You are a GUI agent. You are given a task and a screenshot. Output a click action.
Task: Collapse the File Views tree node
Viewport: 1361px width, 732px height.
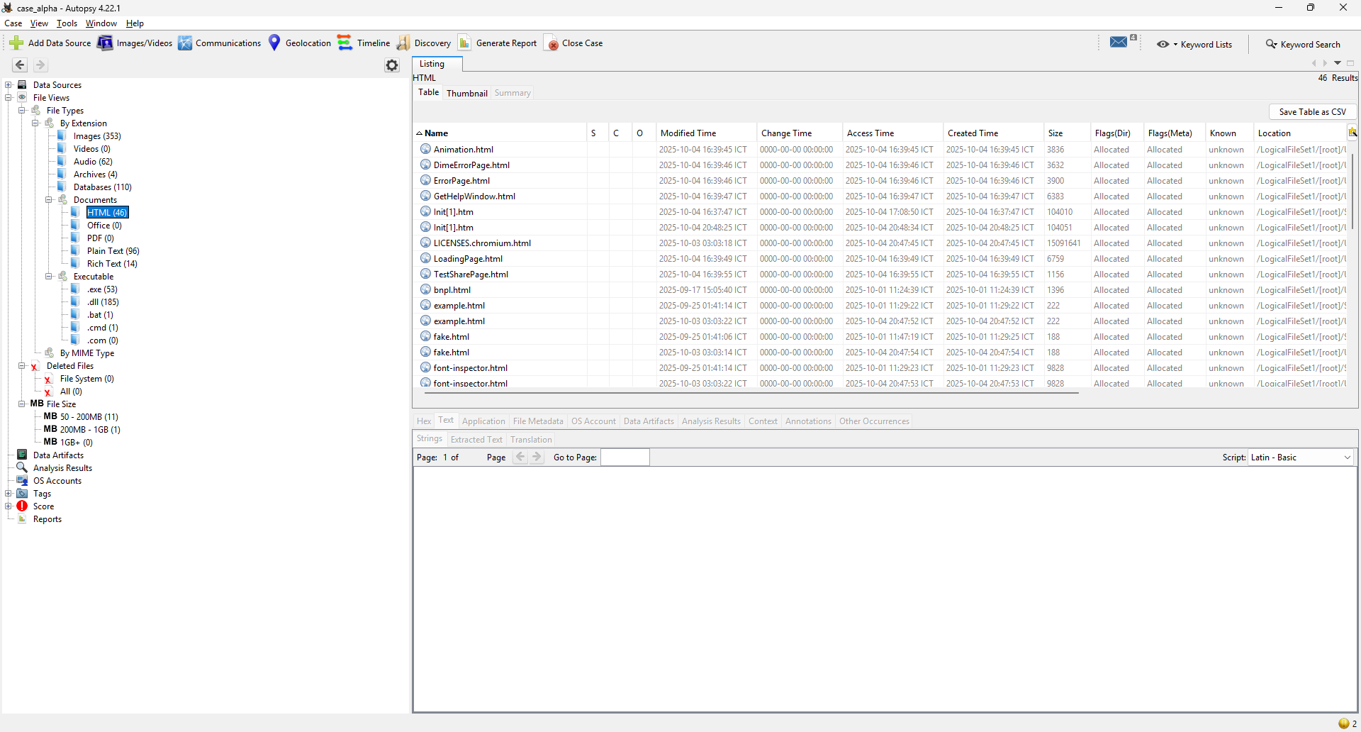(x=9, y=97)
